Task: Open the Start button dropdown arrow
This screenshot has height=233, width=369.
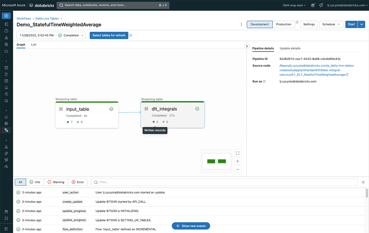Action: click(x=361, y=24)
